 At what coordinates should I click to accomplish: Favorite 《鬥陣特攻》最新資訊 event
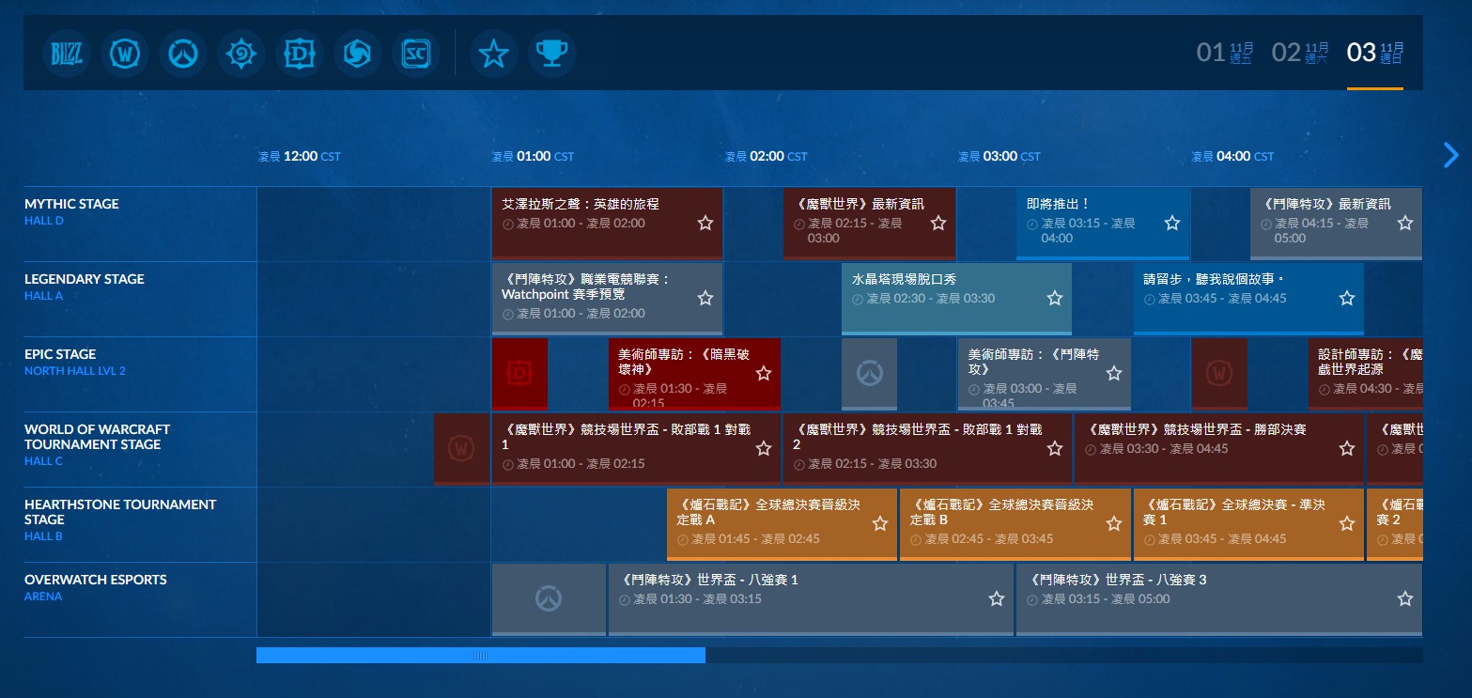(1405, 223)
